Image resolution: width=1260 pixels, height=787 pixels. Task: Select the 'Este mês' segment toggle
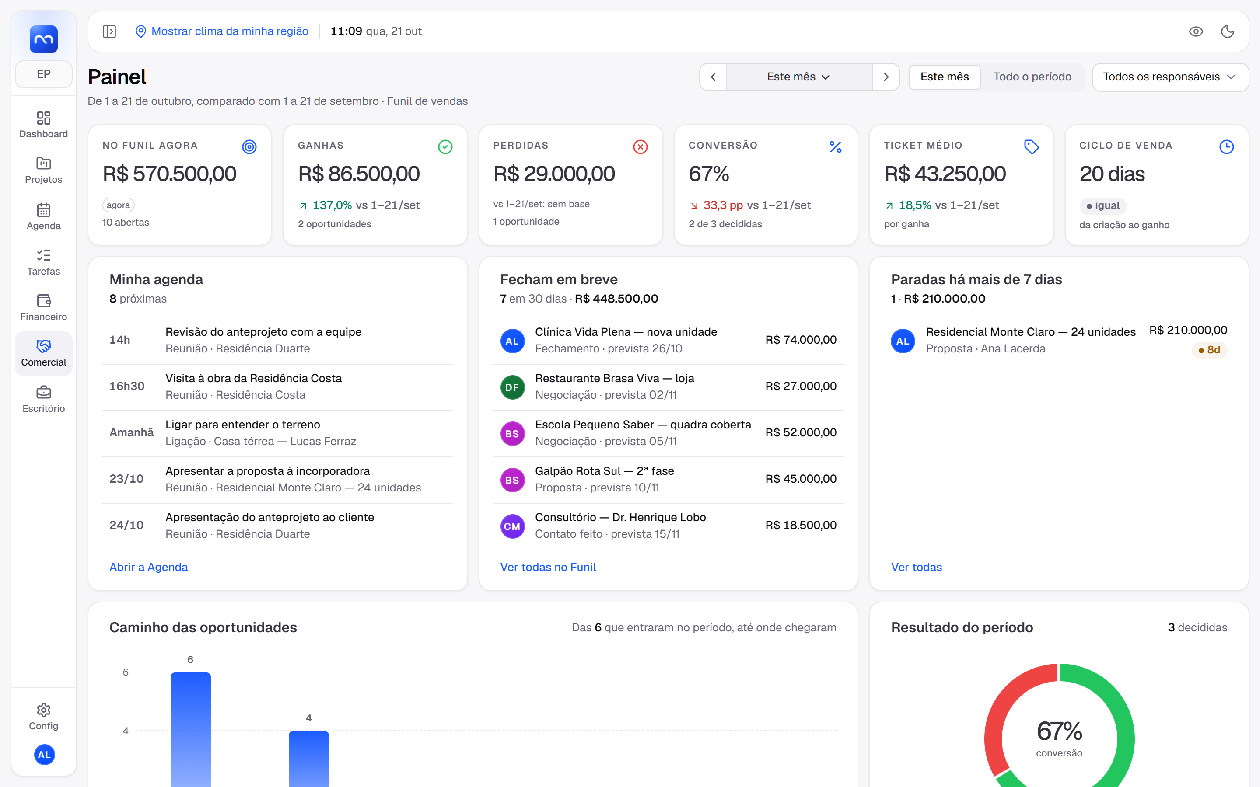click(945, 77)
